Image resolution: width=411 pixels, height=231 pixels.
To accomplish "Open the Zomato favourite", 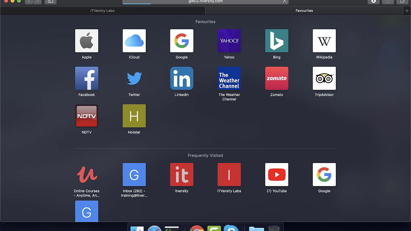I will pyautogui.click(x=276, y=78).
